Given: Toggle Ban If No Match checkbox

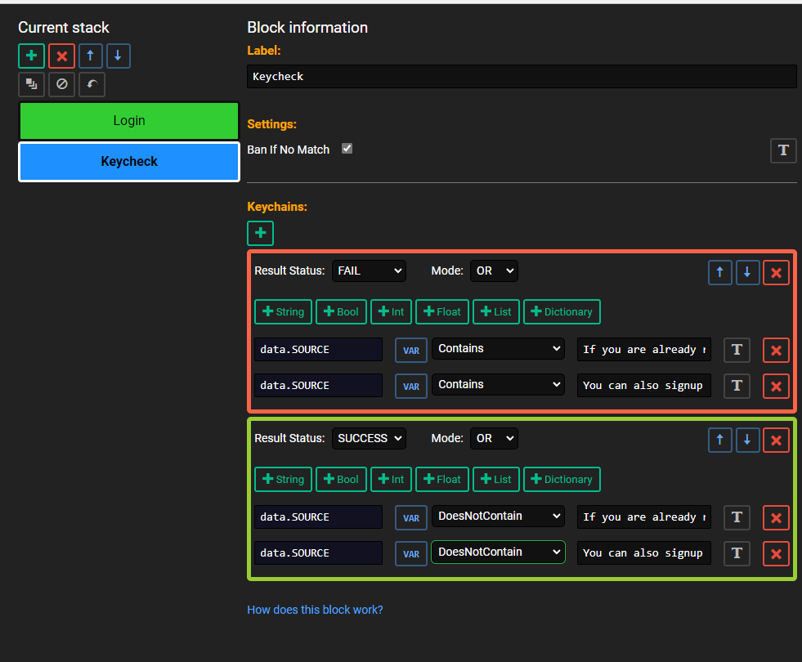Looking at the screenshot, I should pos(347,148).
